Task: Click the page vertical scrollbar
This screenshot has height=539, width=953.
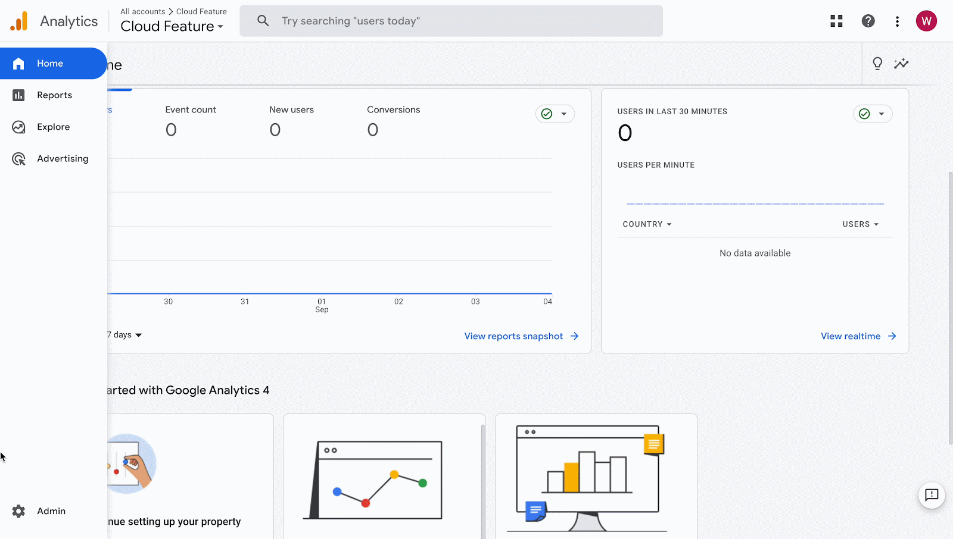Action: point(951,308)
